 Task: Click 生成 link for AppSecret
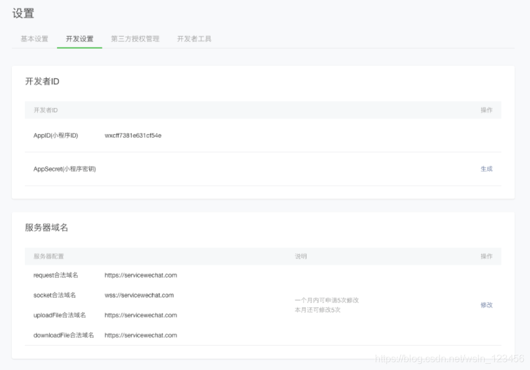[487, 169]
